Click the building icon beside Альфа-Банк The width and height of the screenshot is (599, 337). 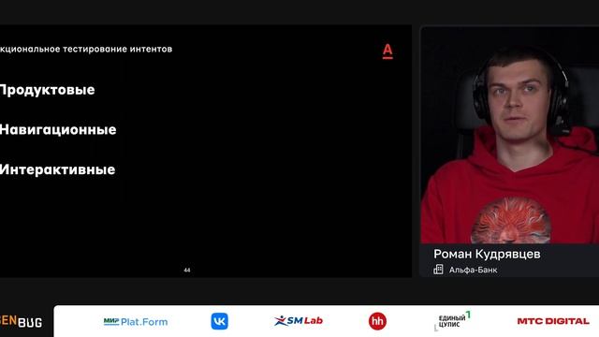[439, 270]
